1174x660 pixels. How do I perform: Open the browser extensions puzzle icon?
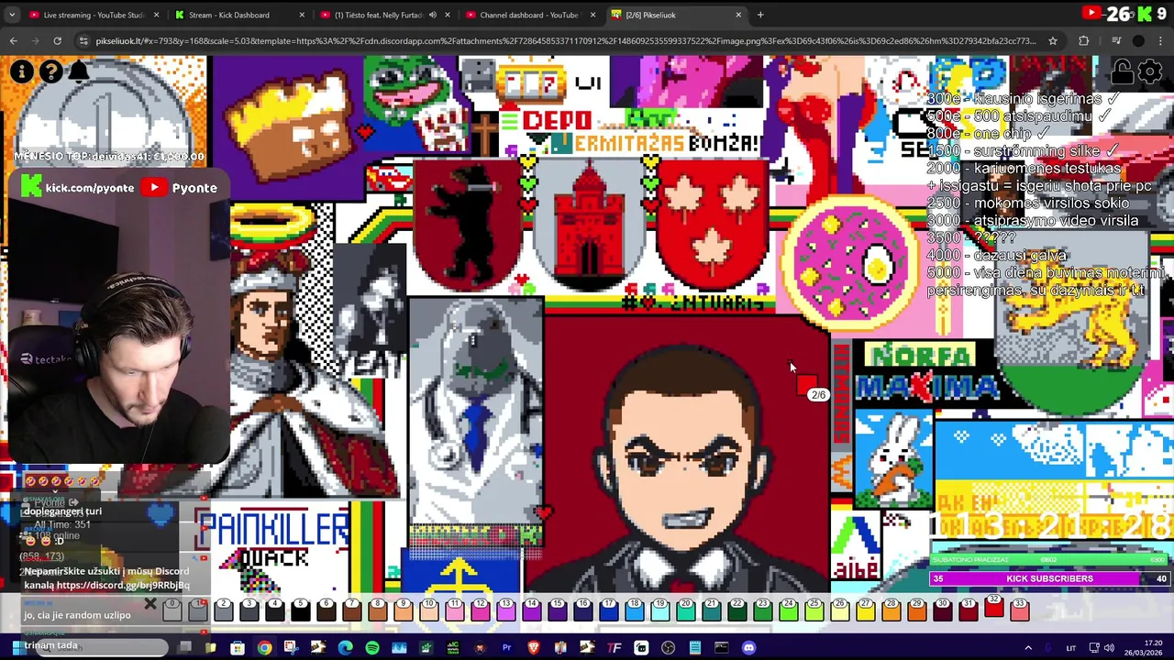(1084, 40)
